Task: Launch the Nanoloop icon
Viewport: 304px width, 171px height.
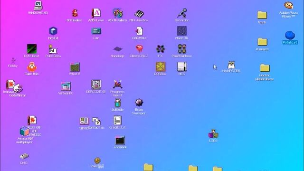Action: [118, 49]
